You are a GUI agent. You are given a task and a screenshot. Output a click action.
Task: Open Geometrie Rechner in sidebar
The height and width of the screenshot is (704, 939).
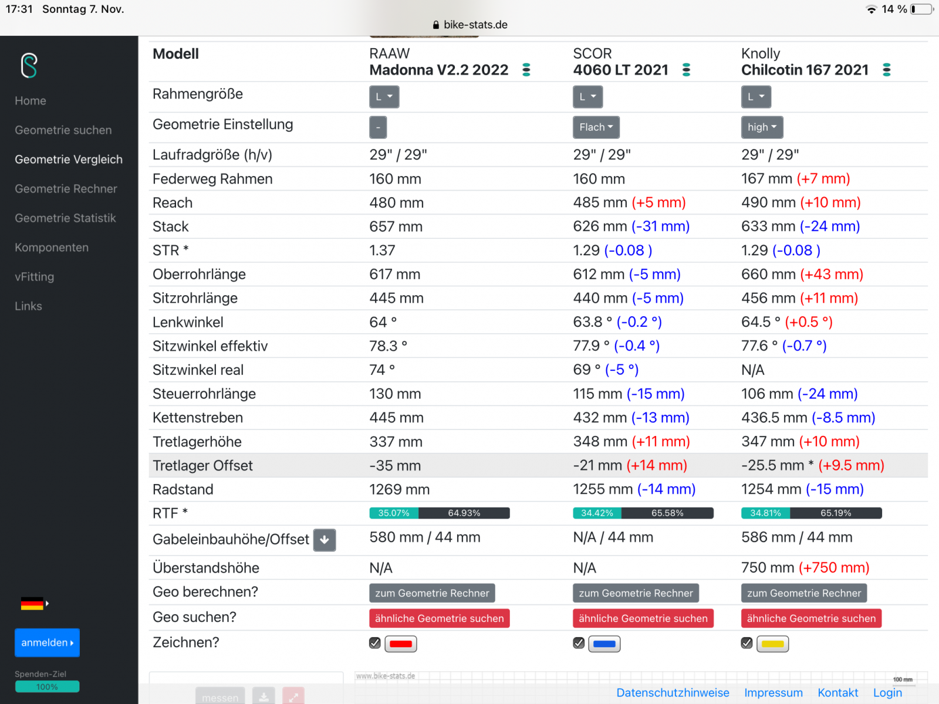[x=66, y=189]
